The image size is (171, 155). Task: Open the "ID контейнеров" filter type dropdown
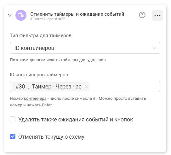point(85,48)
